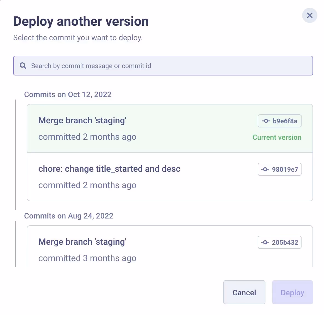Viewport: 324px width, 315px height.
Task: Click the b9e6f8a commit hash badge
Action: click(279, 121)
